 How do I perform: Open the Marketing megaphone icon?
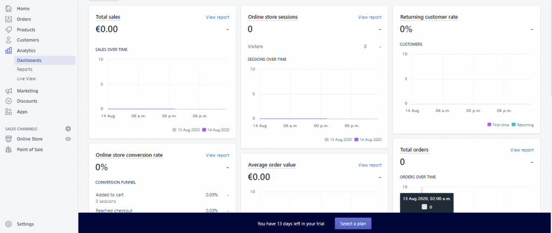pyautogui.click(x=9, y=90)
